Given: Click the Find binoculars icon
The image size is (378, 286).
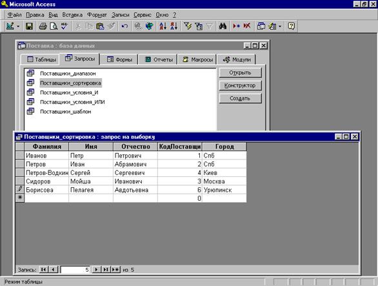Looking at the screenshot, I should pos(223,26).
